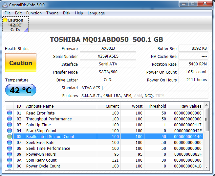Open the Disk menu
Viewport: 215px width, 176px height.
pos(67,13)
